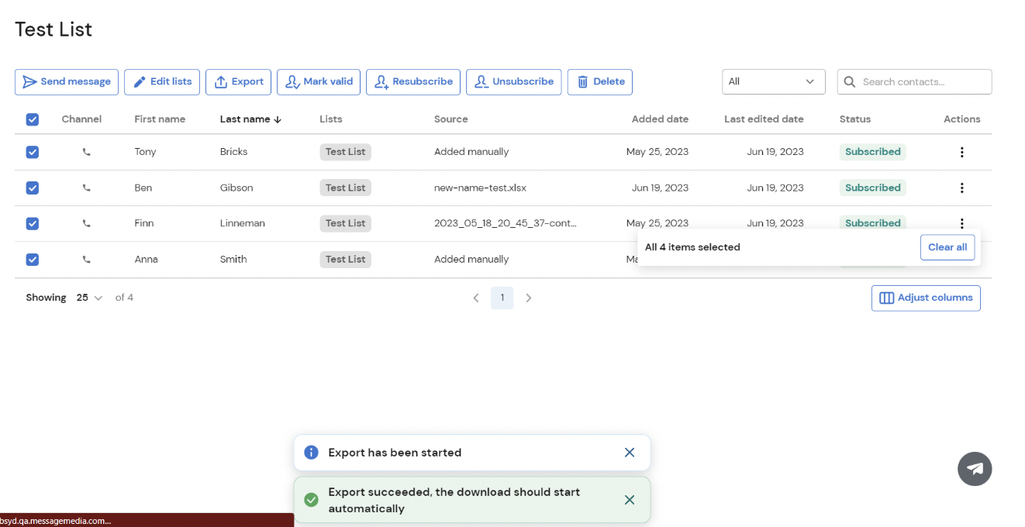
Task: Deselect Finn Linneman's row checkbox
Action: tap(32, 223)
